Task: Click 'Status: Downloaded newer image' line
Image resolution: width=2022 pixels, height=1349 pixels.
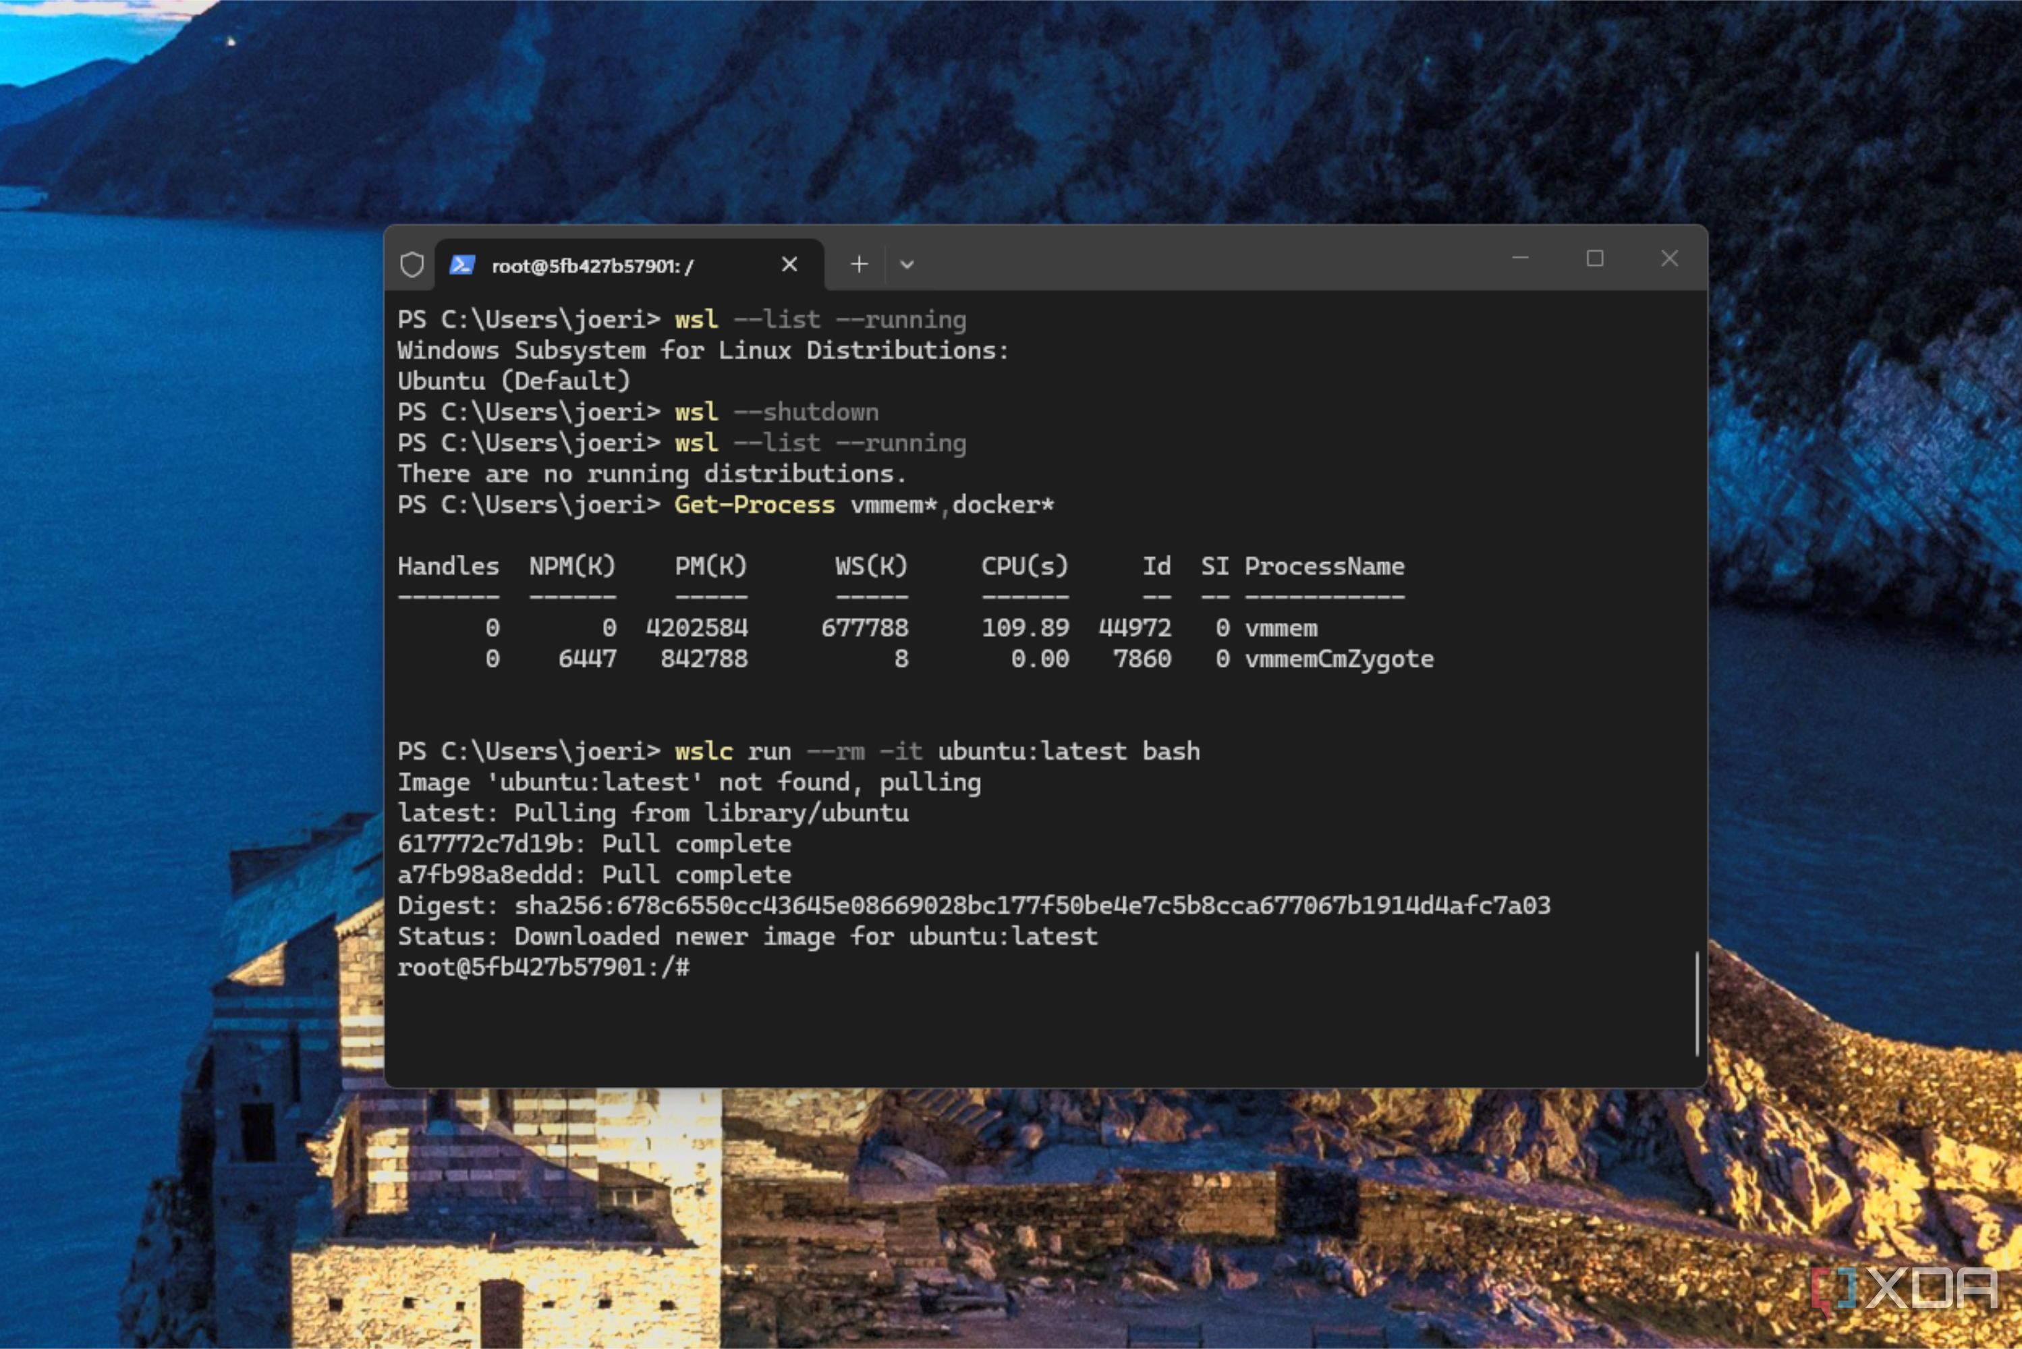Action: pyautogui.click(x=748, y=936)
